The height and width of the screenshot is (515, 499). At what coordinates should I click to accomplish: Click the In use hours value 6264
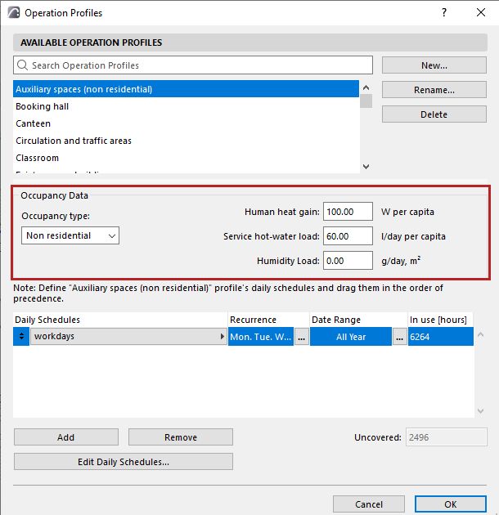click(x=440, y=337)
